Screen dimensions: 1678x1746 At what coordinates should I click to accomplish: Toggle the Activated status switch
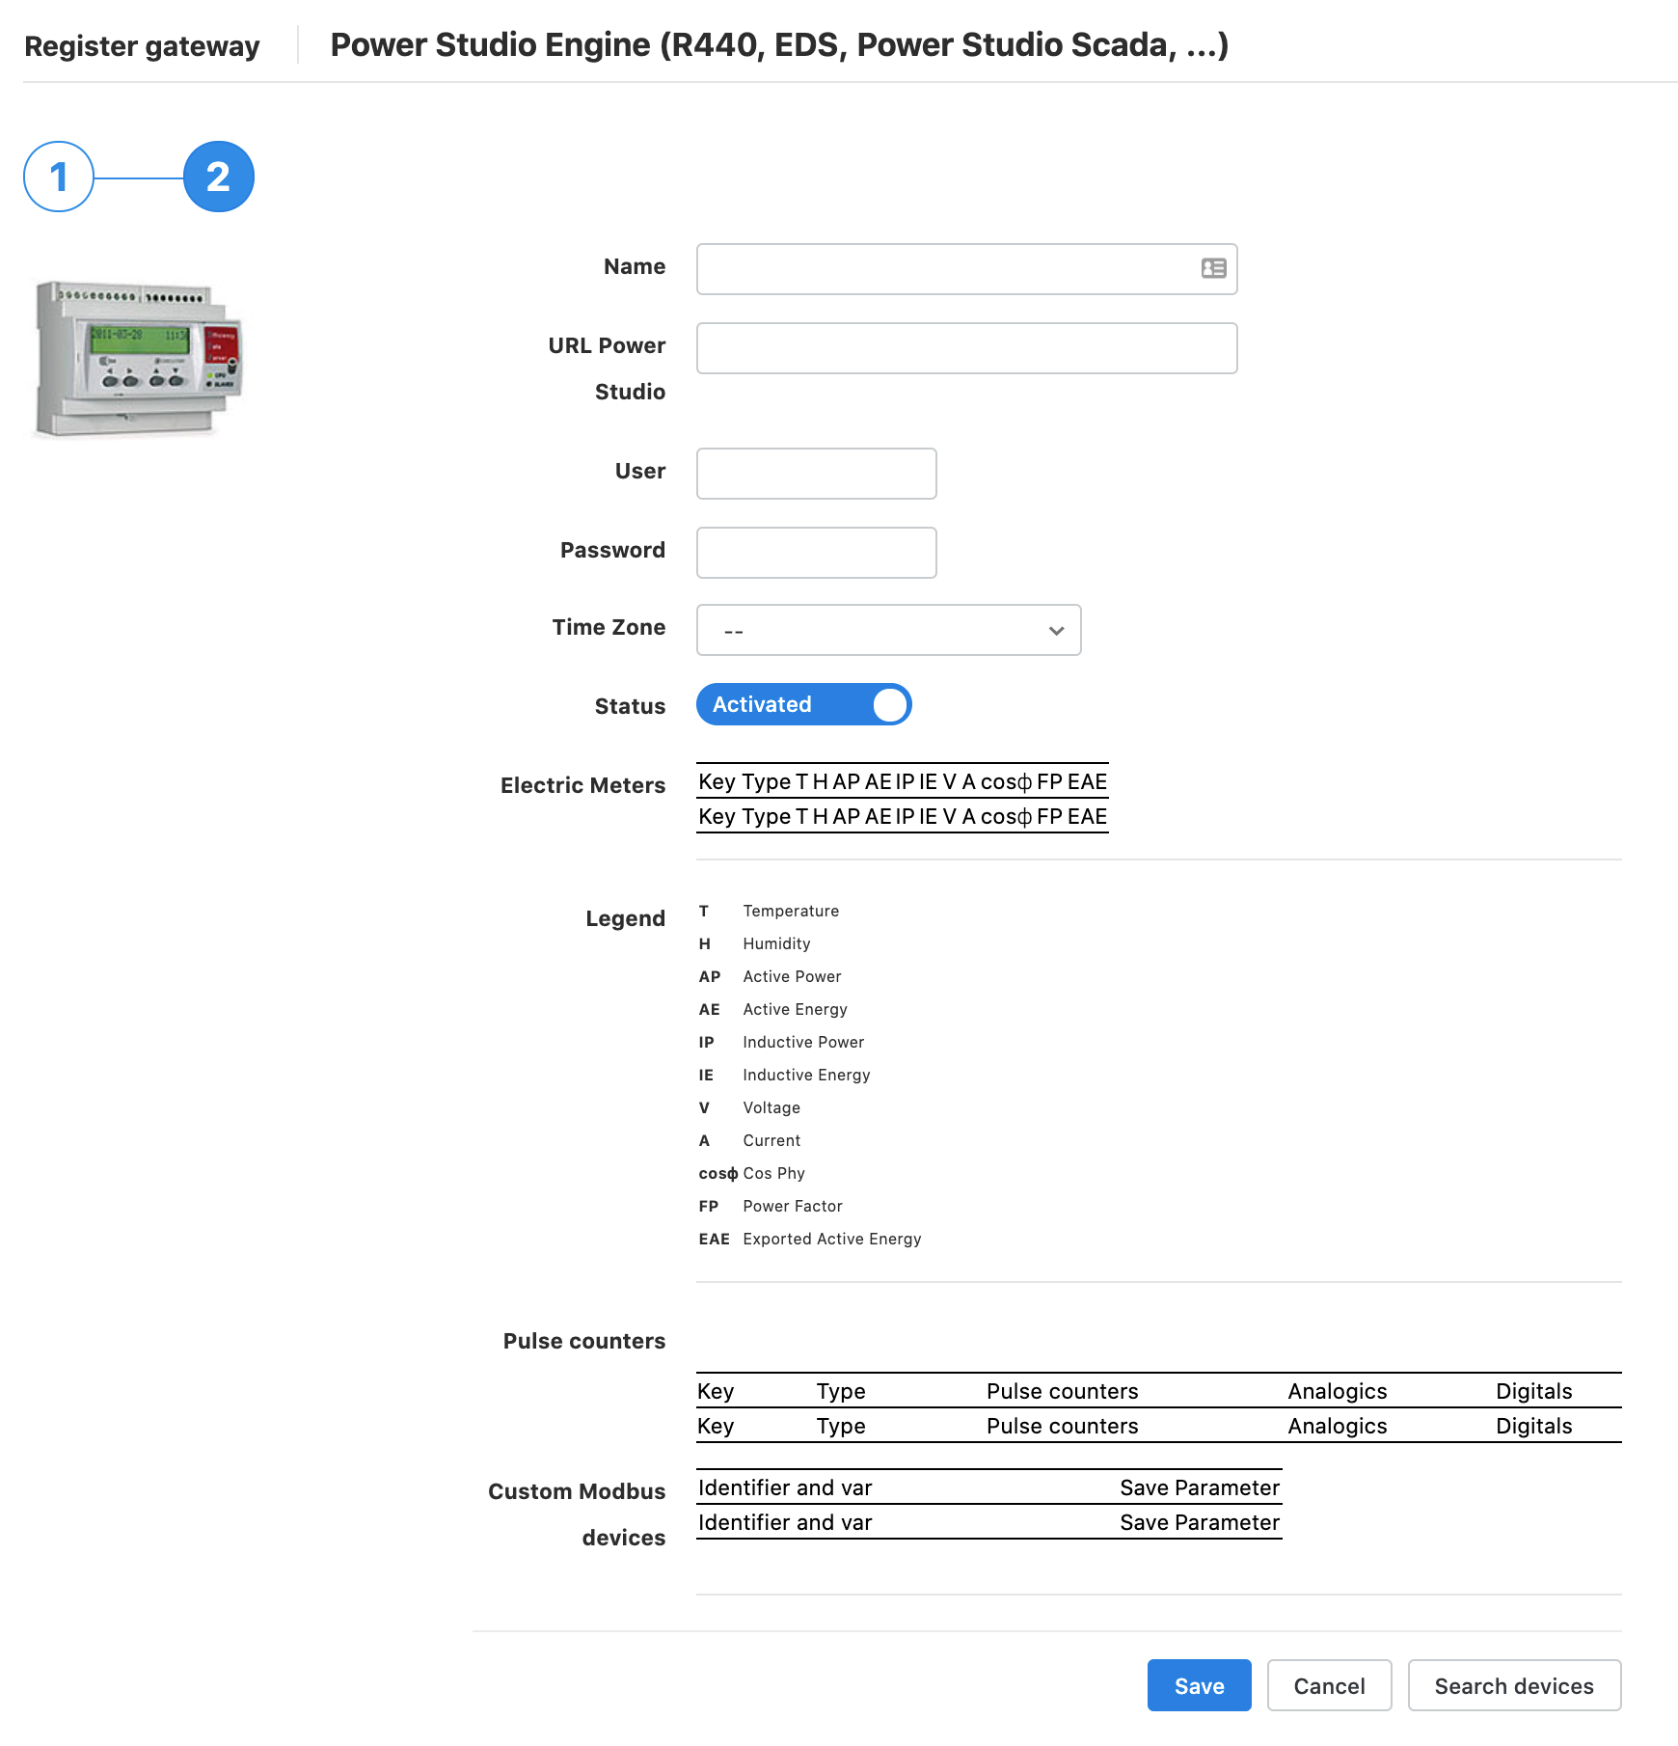(803, 704)
